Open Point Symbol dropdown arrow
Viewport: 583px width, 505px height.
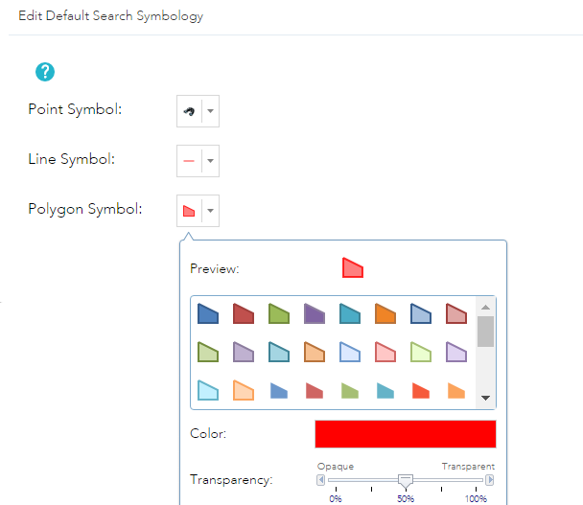click(210, 111)
